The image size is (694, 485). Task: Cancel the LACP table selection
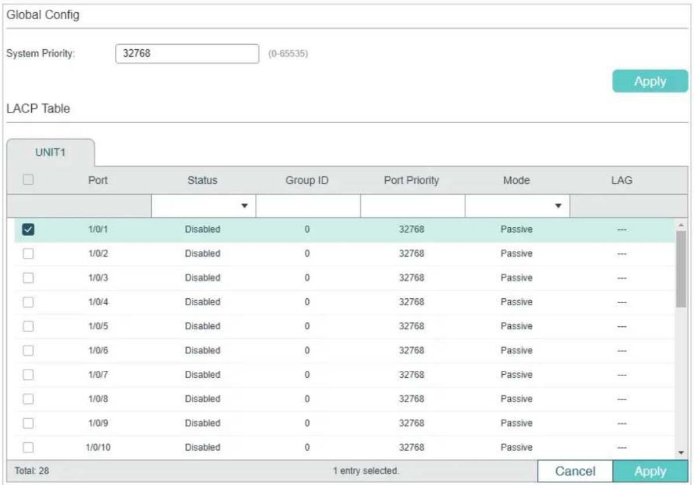[x=575, y=471]
